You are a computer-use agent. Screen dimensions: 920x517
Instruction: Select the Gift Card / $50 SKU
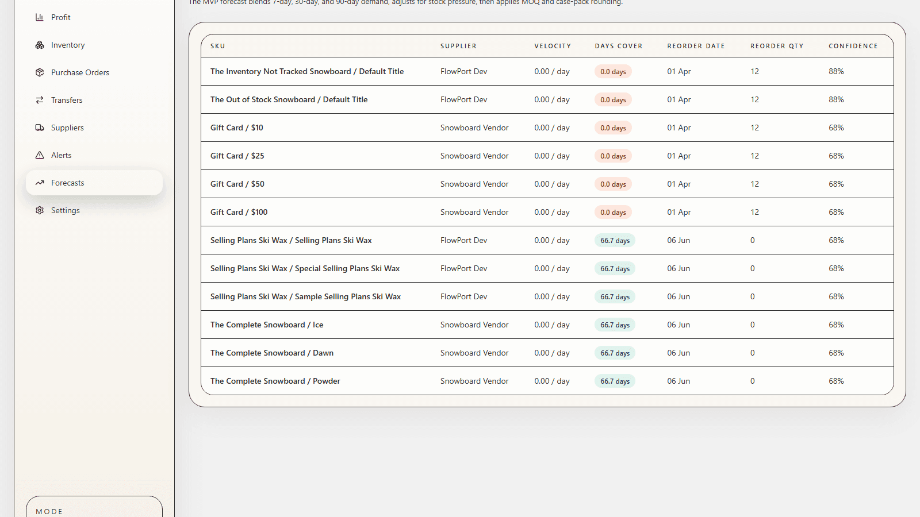click(x=237, y=184)
